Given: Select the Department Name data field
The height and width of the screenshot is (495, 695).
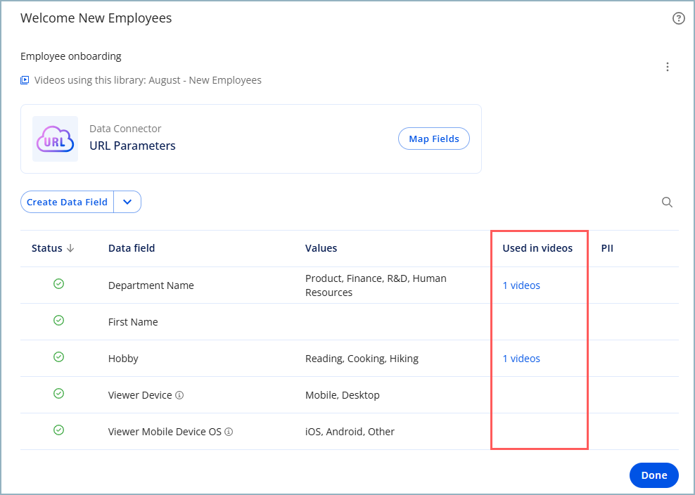Looking at the screenshot, I should pyautogui.click(x=151, y=285).
